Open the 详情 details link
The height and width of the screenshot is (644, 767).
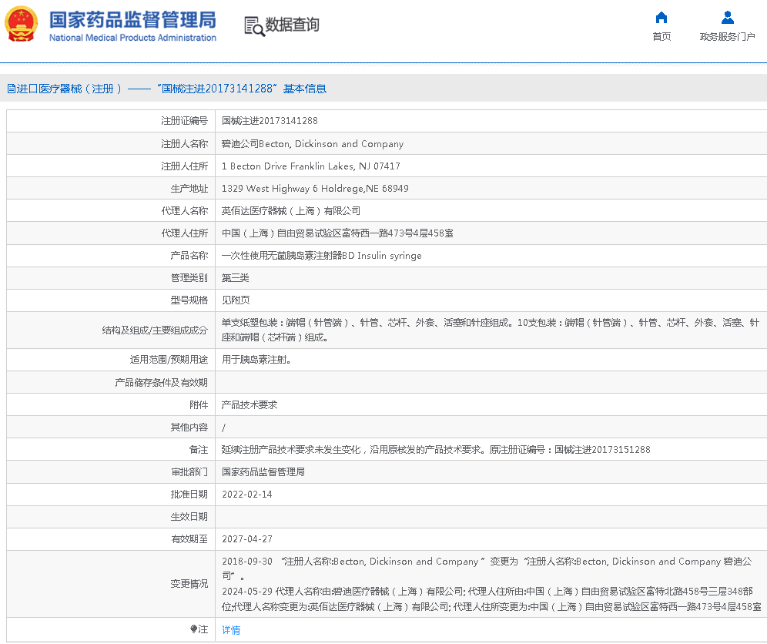231,630
